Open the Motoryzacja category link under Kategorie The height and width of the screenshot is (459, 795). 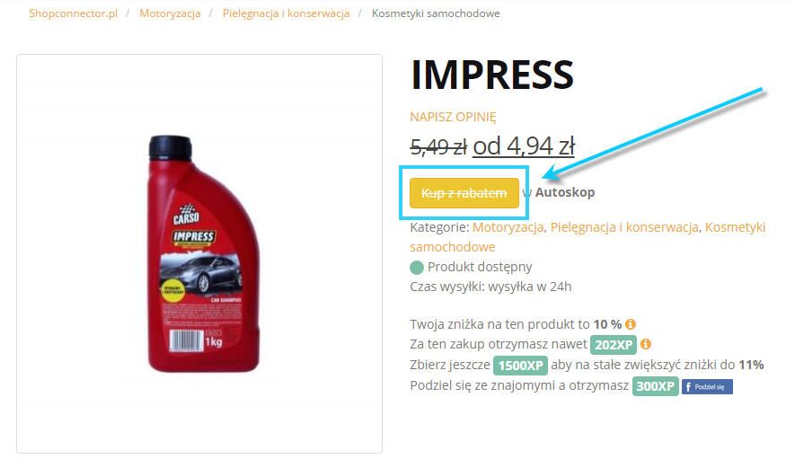[508, 227]
